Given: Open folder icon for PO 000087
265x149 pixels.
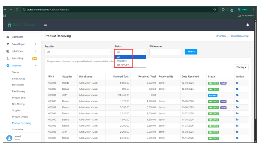Looking at the screenshot, I should (237, 138).
